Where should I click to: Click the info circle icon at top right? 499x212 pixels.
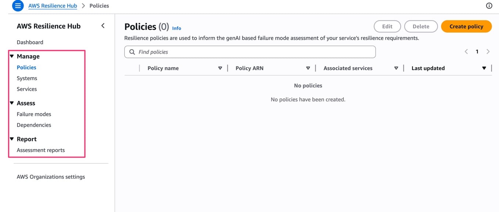coord(489,6)
